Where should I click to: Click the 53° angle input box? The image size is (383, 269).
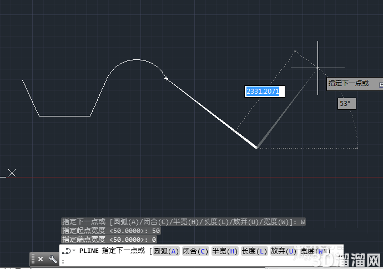coord(346,104)
